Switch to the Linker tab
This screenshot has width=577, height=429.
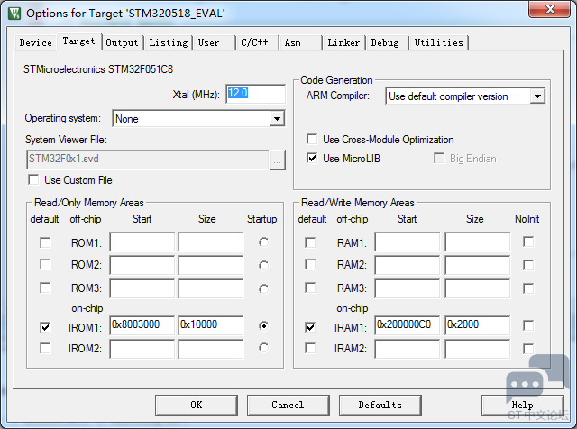click(x=343, y=42)
